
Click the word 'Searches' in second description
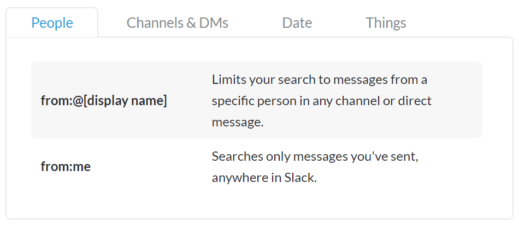pyautogui.click(x=237, y=156)
